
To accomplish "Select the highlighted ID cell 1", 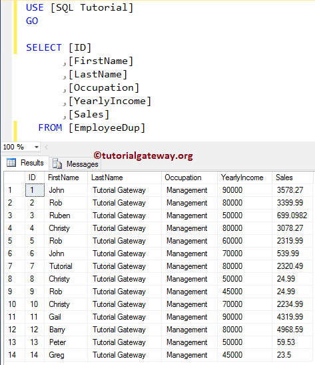I will [x=35, y=190].
